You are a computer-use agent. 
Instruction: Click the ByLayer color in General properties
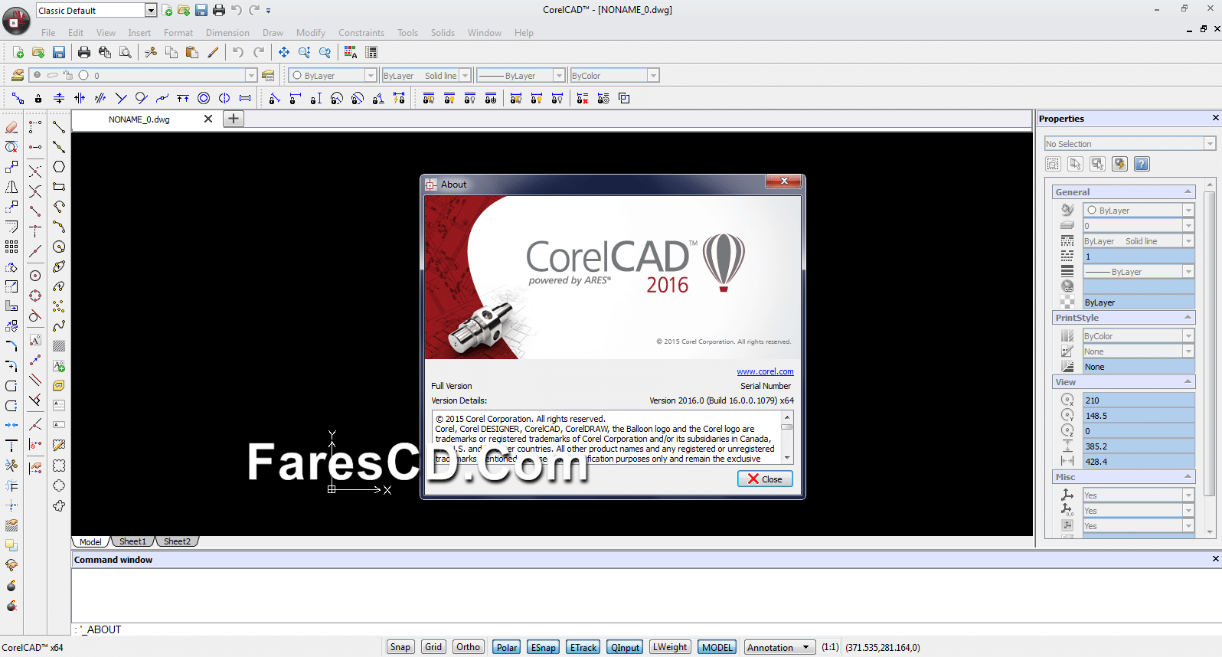coord(1139,210)
